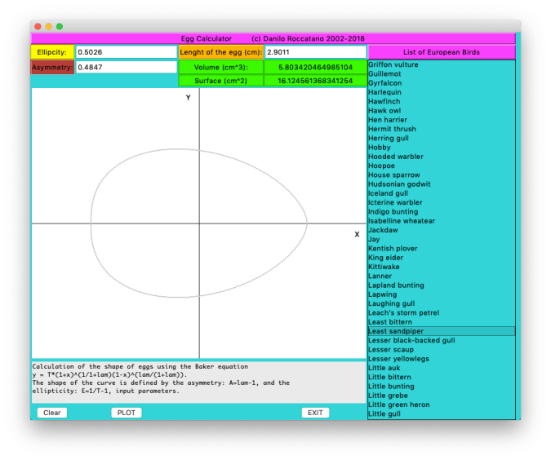Pick Little grebe from the list
Screen dimensions: 551x460
pyautogui.click(x=387, y=396)
